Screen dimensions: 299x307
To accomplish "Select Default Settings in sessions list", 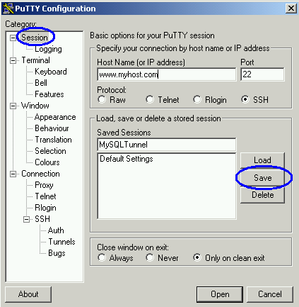I will [x=127, y=159].
